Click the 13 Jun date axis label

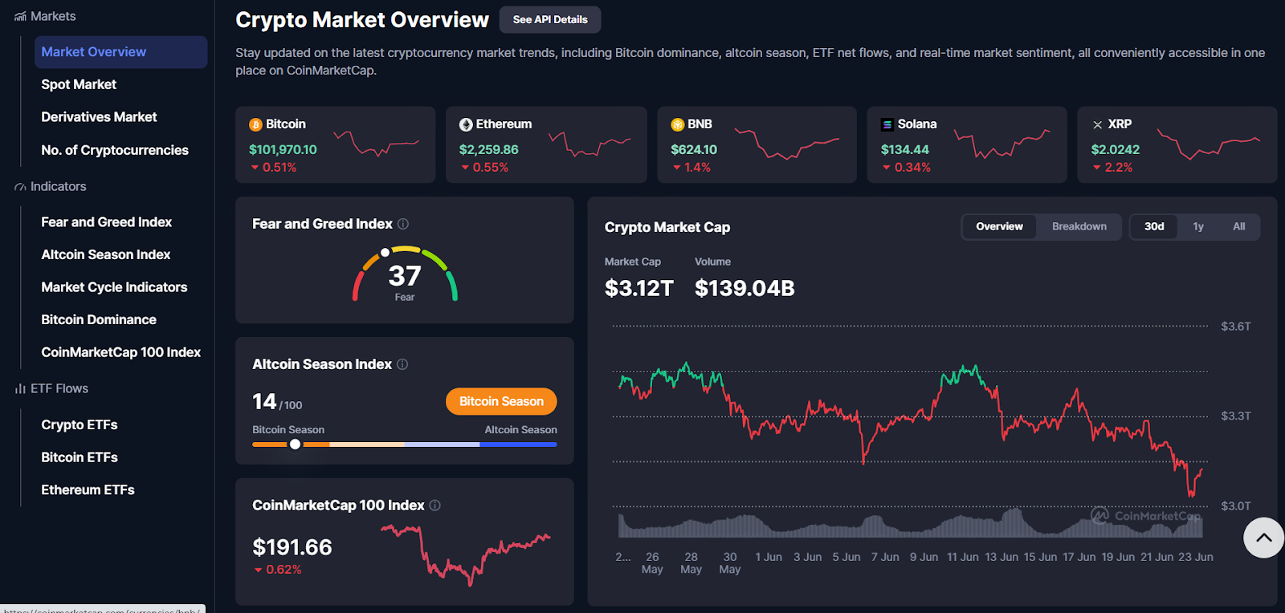(1001, 557)
